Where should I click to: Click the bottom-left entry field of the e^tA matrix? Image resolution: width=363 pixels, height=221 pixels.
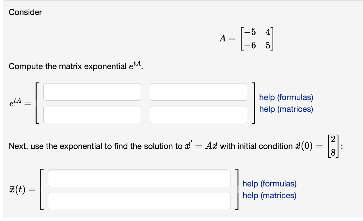(92, 114)
